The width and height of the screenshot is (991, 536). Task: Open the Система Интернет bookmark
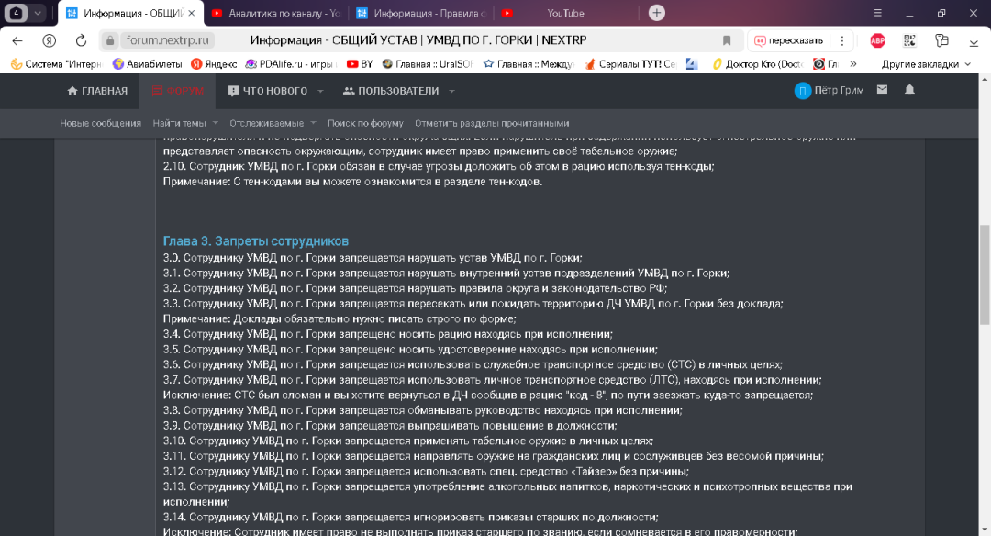tap(56, 64)
